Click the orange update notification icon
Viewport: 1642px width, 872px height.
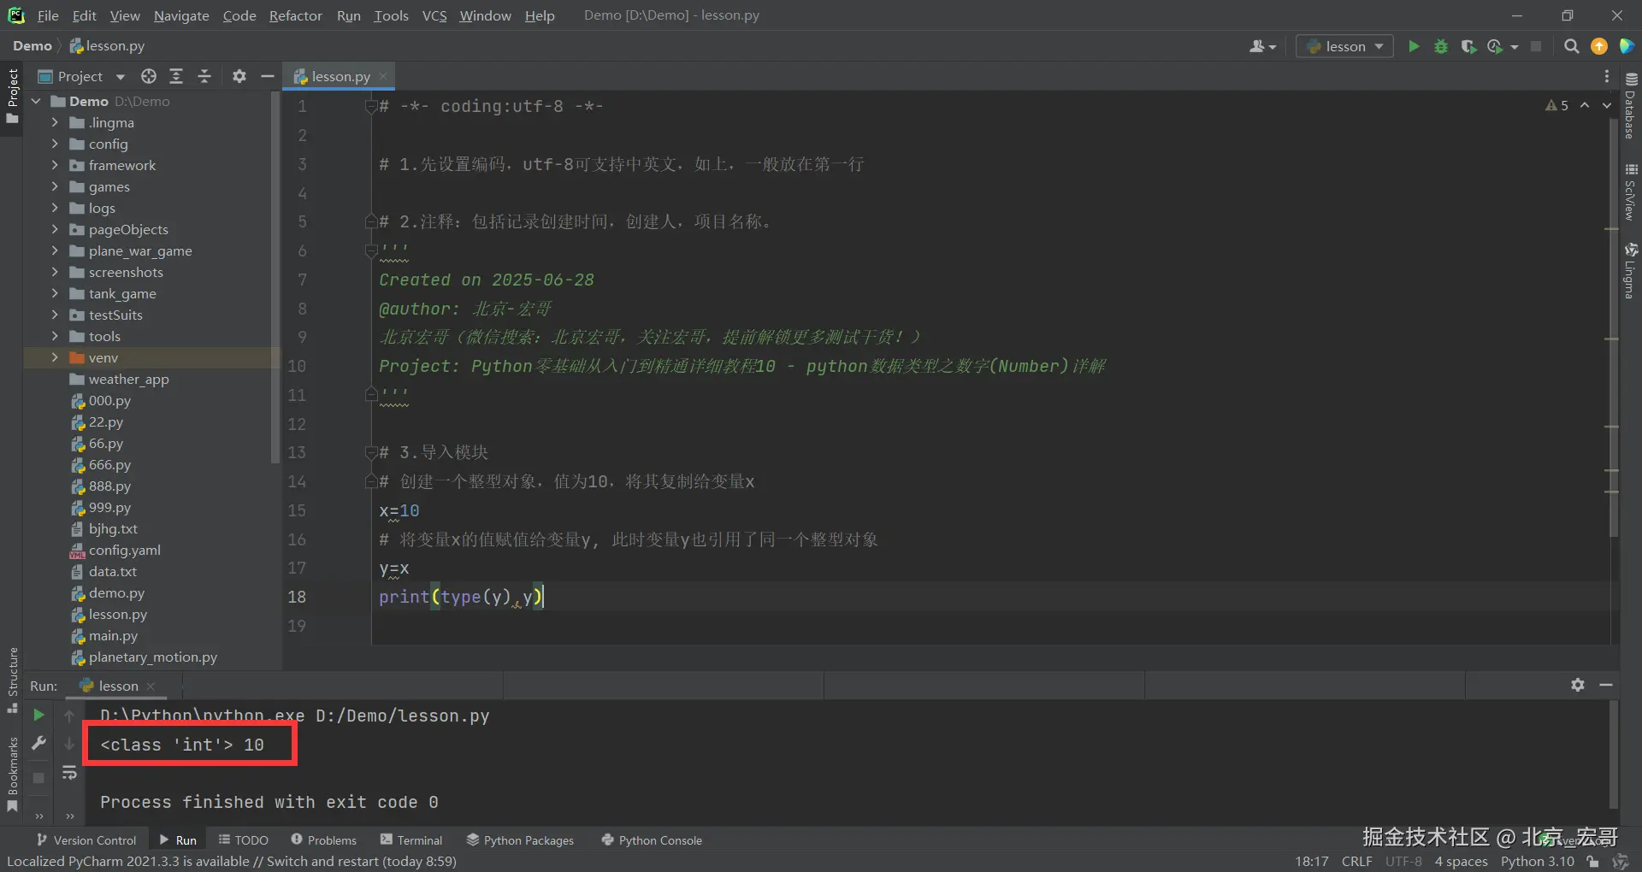pos(1599,46)
